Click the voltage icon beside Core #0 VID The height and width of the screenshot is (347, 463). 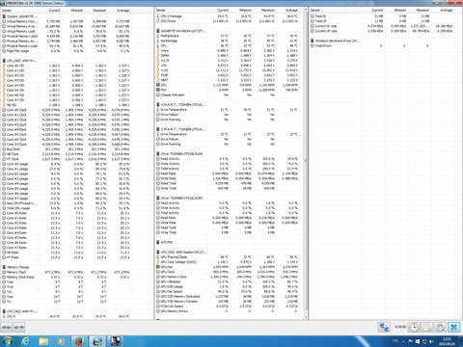(x=4, y=66)
